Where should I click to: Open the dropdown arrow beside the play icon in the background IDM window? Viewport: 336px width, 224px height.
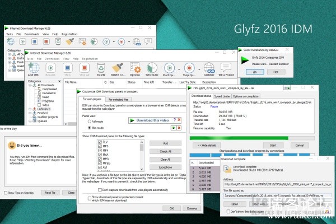coord(114,42)
